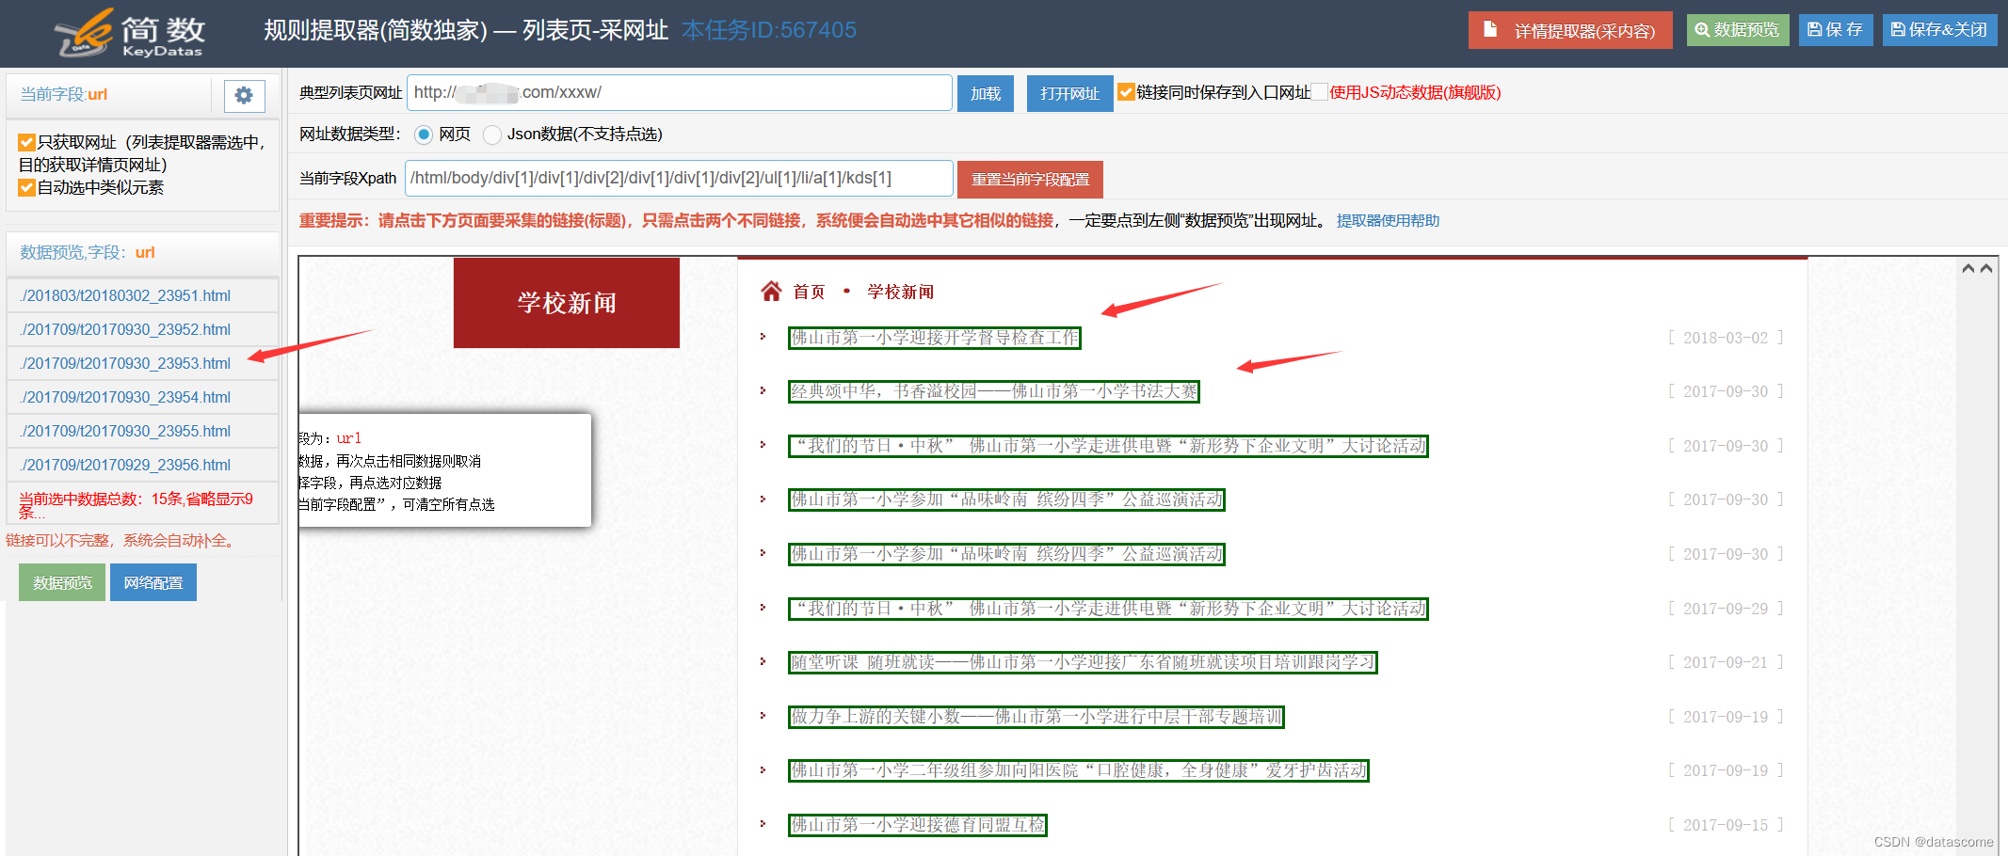Click the 保存&关闭 button
This screenshot has height=856, width=2008.
[1939, 29]
